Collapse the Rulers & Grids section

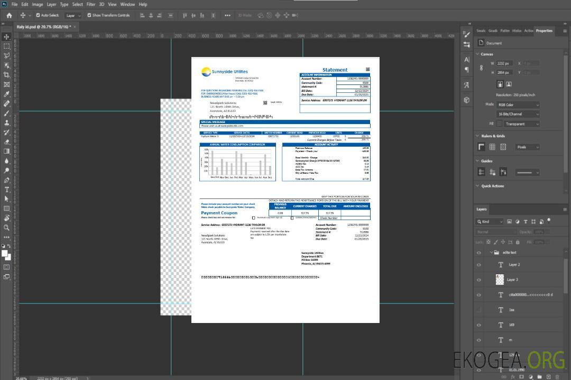(478, 136)
